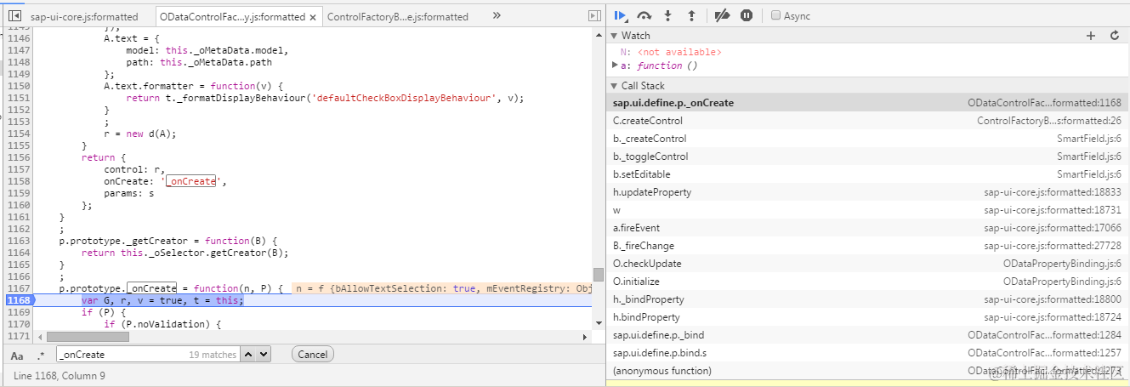Screen dimensions: 1130x387
Task: Select the h.updateProperty stack frame
Action: pos(867,192)
